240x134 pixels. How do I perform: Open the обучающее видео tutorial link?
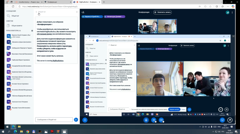click(44, 34)
